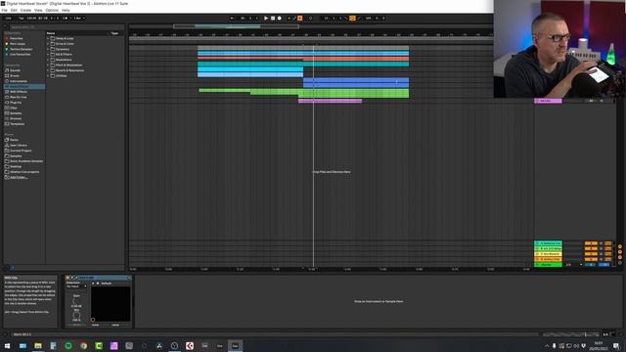Open the File menu
Screen dimensions: 626x352
pyautogui.click(x=4, y=10)
